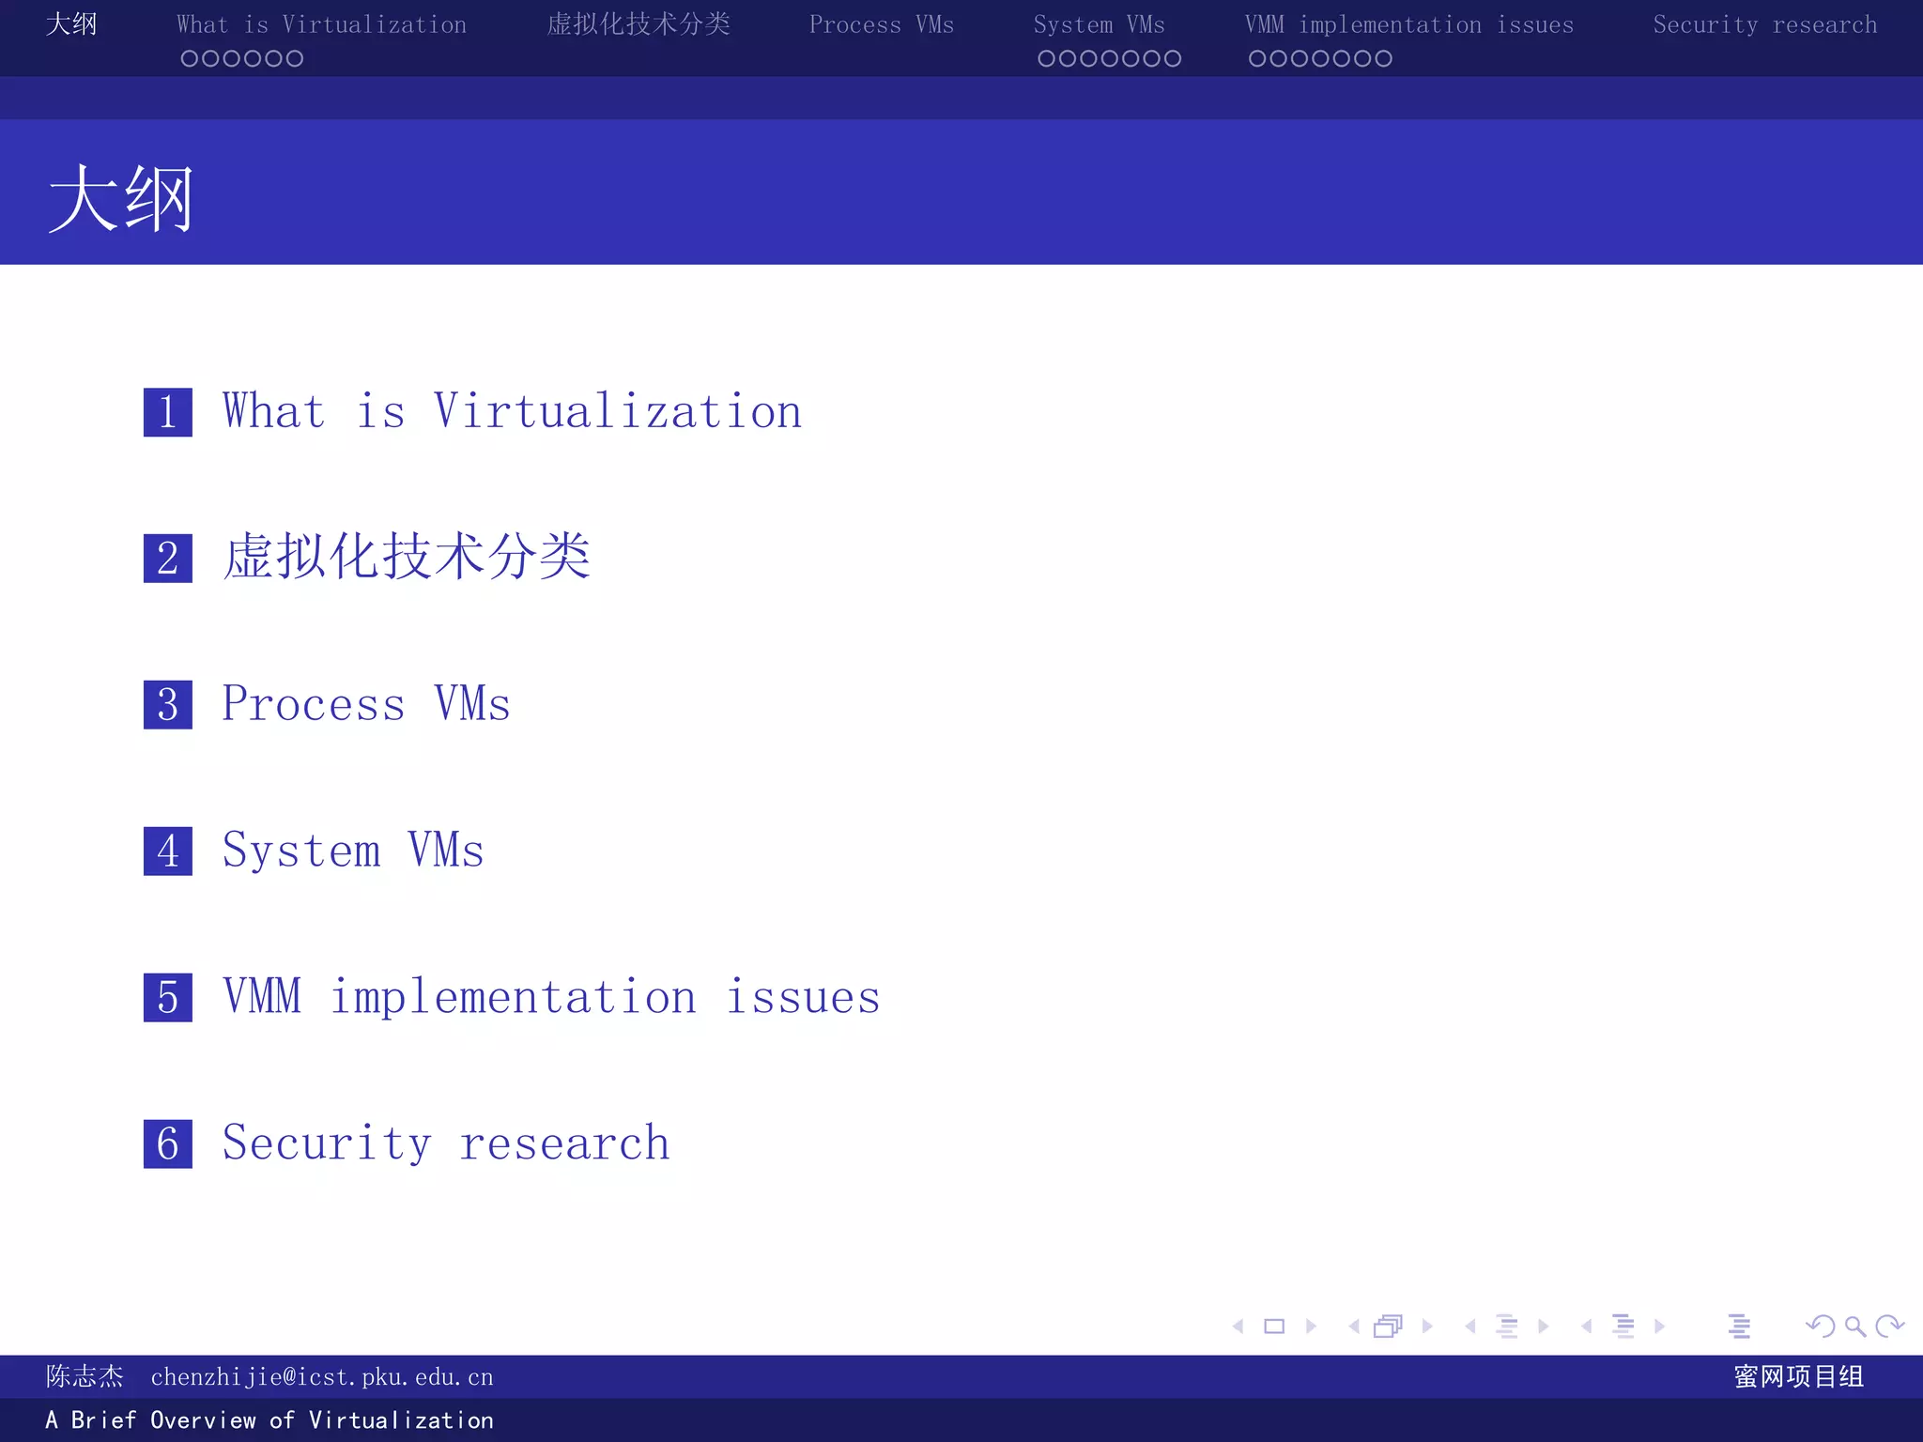
Task: Click the single slide rectangle icon
Action: (x=1274, y=1326)
